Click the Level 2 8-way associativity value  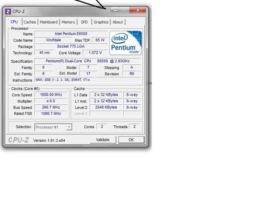132,107
